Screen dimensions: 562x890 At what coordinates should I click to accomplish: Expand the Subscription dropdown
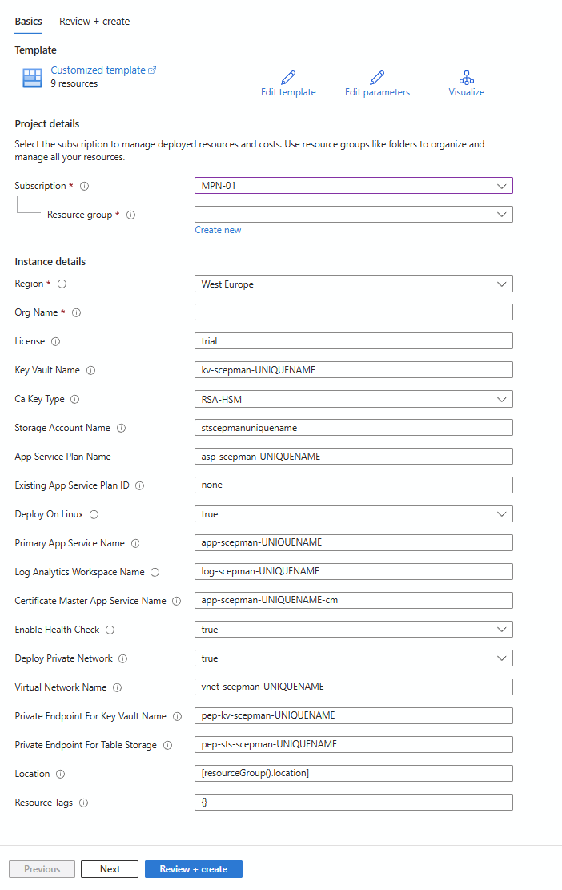(353, 186)
